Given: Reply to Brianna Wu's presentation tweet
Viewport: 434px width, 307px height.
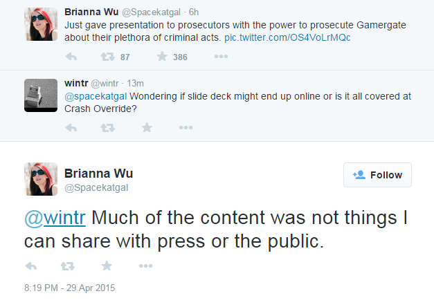Looking at the screenshot, I should pyautogui.click(x=71, y=57).
